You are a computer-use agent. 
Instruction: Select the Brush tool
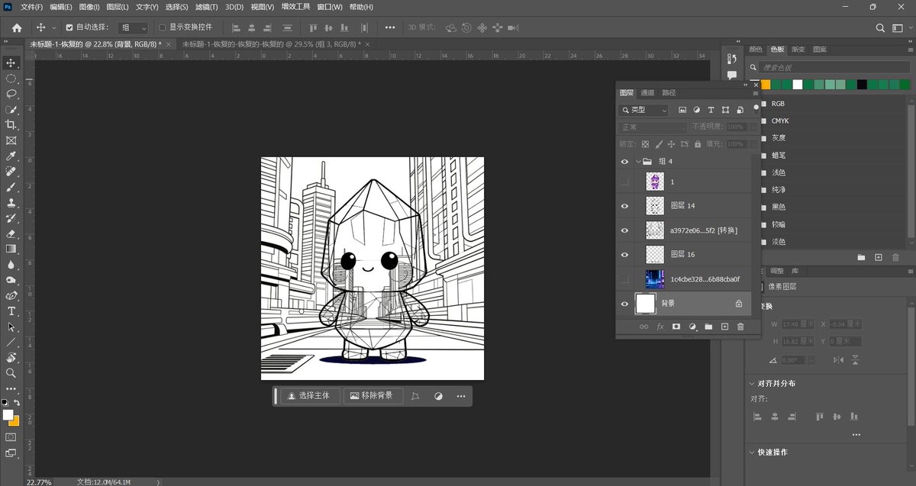tap(11, 187)
